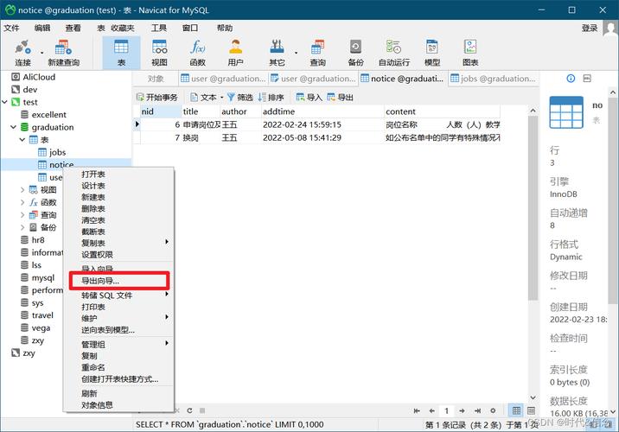Open the 编辑 menu
The width and height of the screenshot is (619, 432).
42,28
